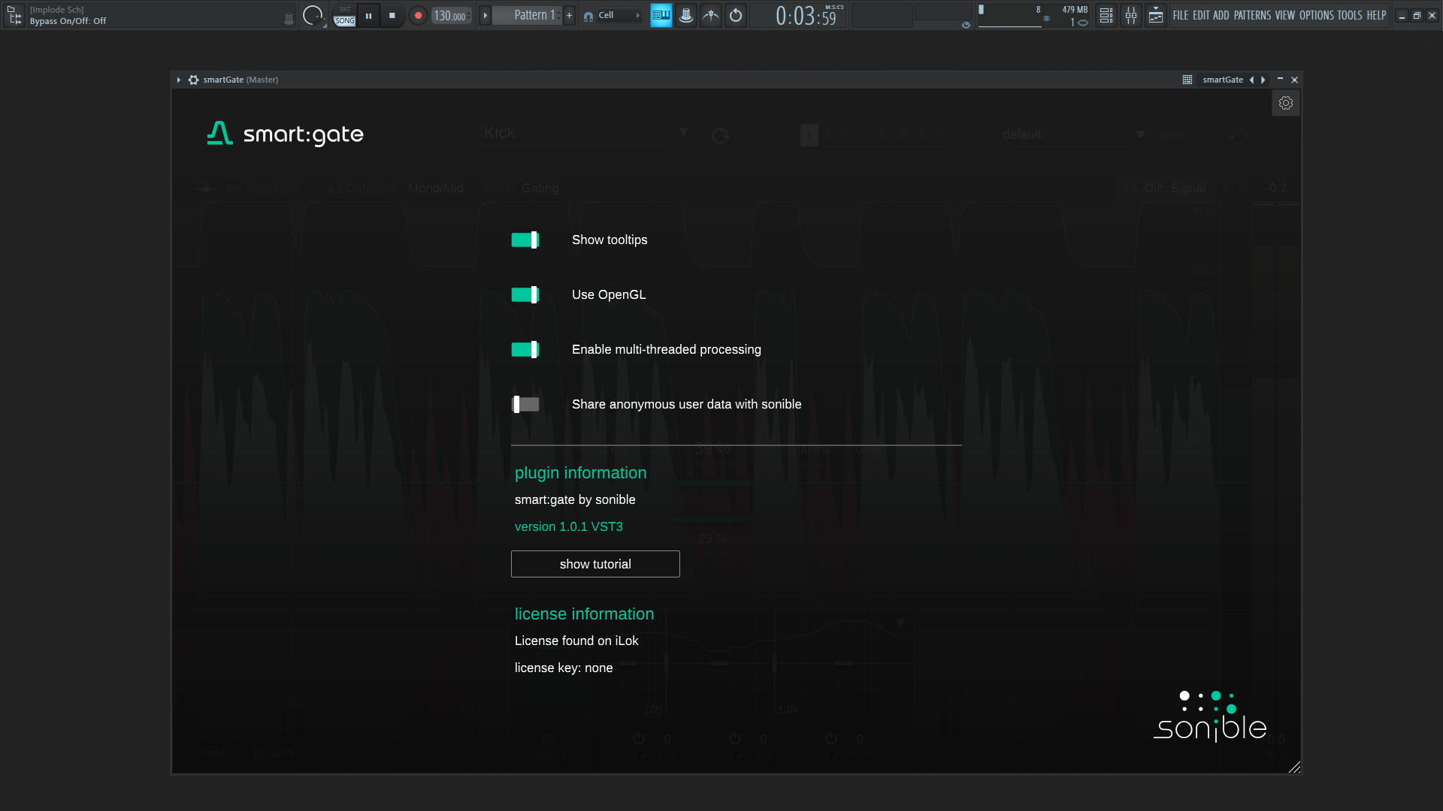Open the PATTERNS menu
Viewport: 1443px width, 811px height.
tap(1252, 15)
